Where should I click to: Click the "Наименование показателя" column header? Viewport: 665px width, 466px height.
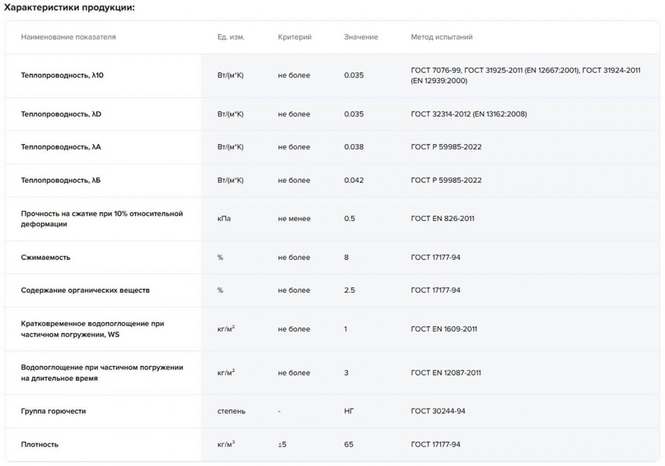coord(68,37)
